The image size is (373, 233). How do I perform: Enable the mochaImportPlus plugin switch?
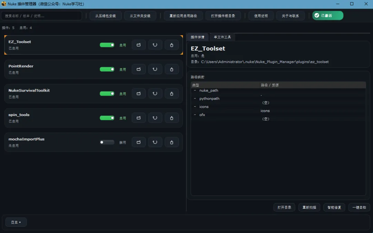107,142
